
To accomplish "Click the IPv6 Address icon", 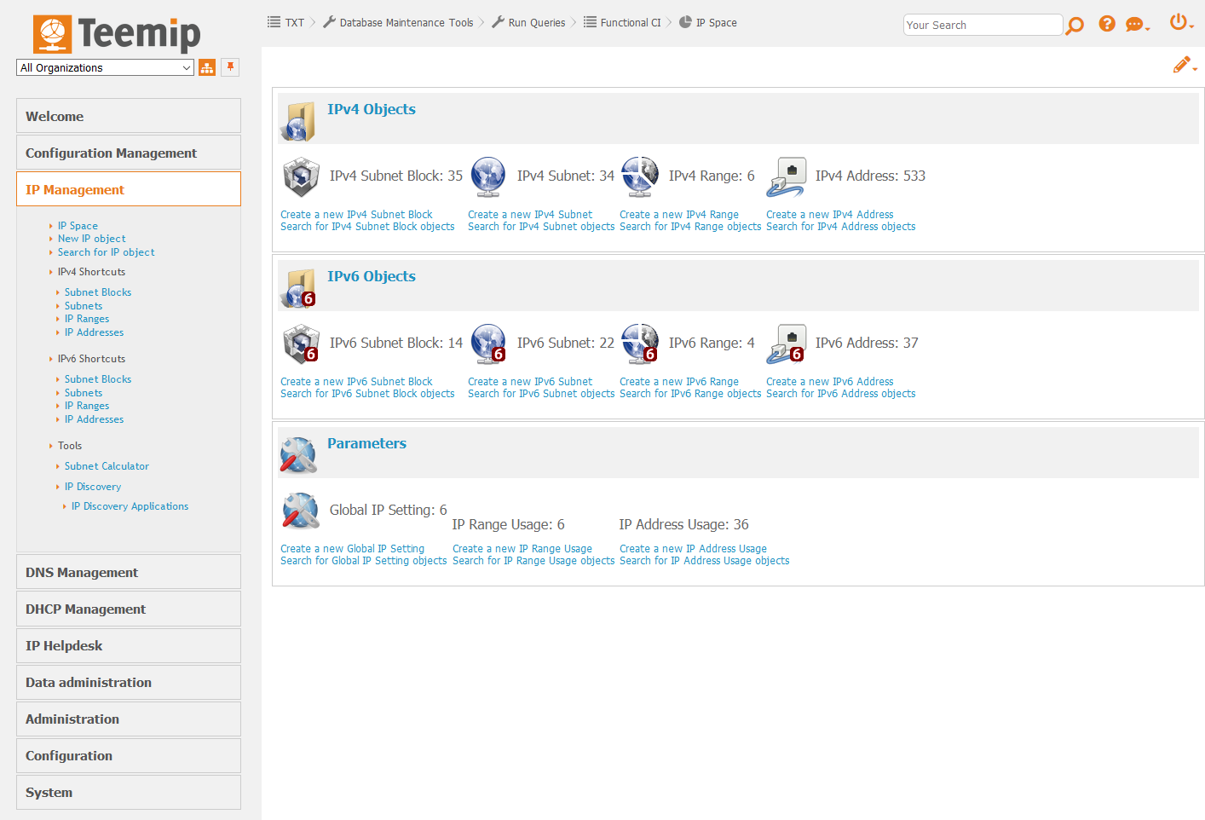I will click(x=786, y=344).
